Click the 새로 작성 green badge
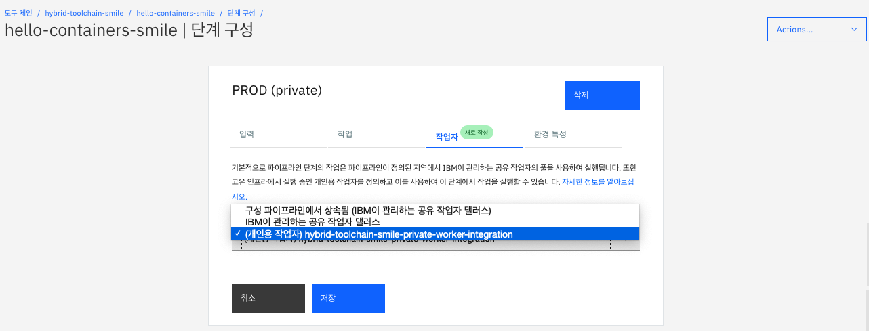 point(477,133)
